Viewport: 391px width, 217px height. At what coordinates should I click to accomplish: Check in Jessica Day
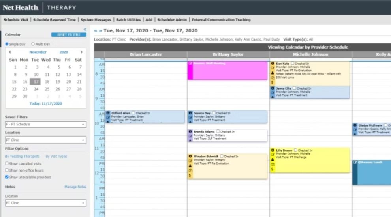click(214, 113)
